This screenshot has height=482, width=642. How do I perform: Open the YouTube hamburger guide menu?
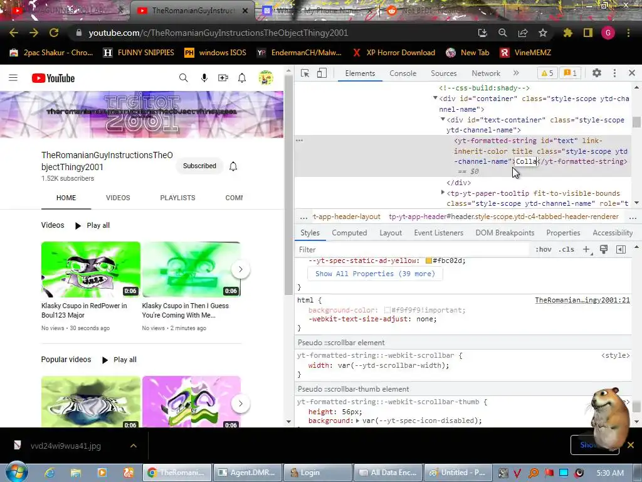tap(13, 78)
